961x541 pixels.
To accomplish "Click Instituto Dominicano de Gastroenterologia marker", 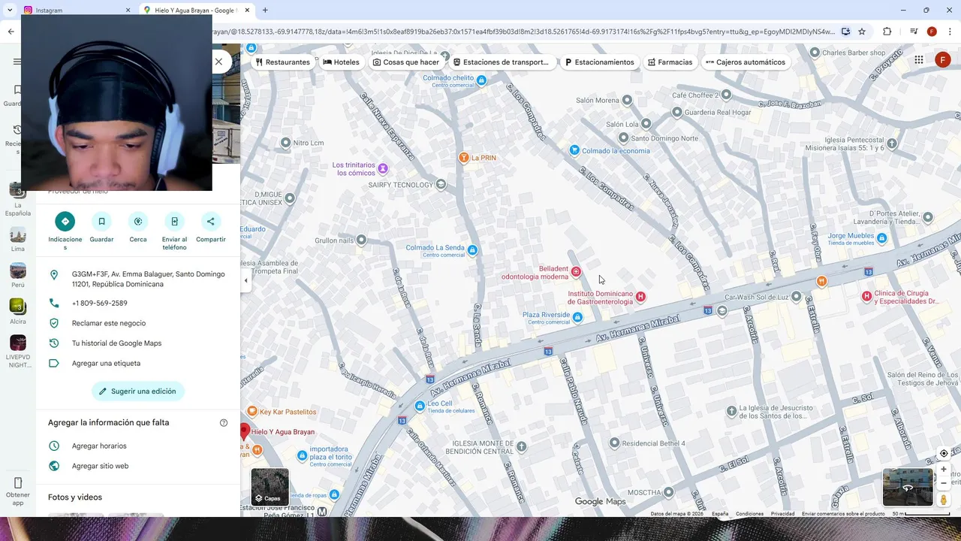I will tap(640, 297).
